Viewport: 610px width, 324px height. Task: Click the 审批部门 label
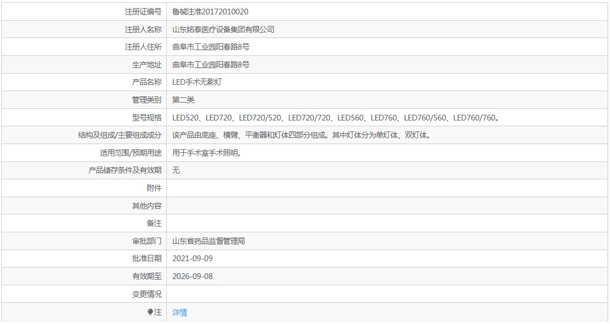click(147, 241)
